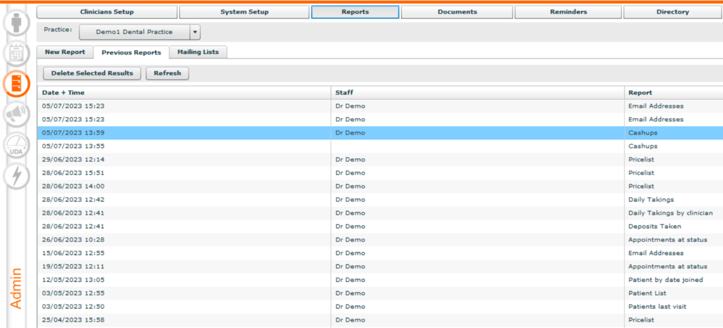Screen dimensions: 723x328
Task: Open the Demo1 Dental Practice selector
Action: 134,32
